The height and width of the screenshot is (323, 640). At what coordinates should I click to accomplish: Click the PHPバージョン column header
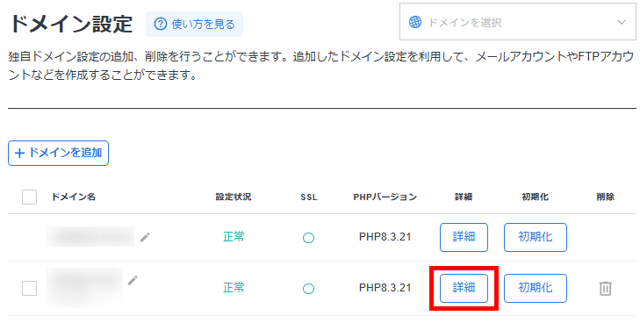coord(385,197)
